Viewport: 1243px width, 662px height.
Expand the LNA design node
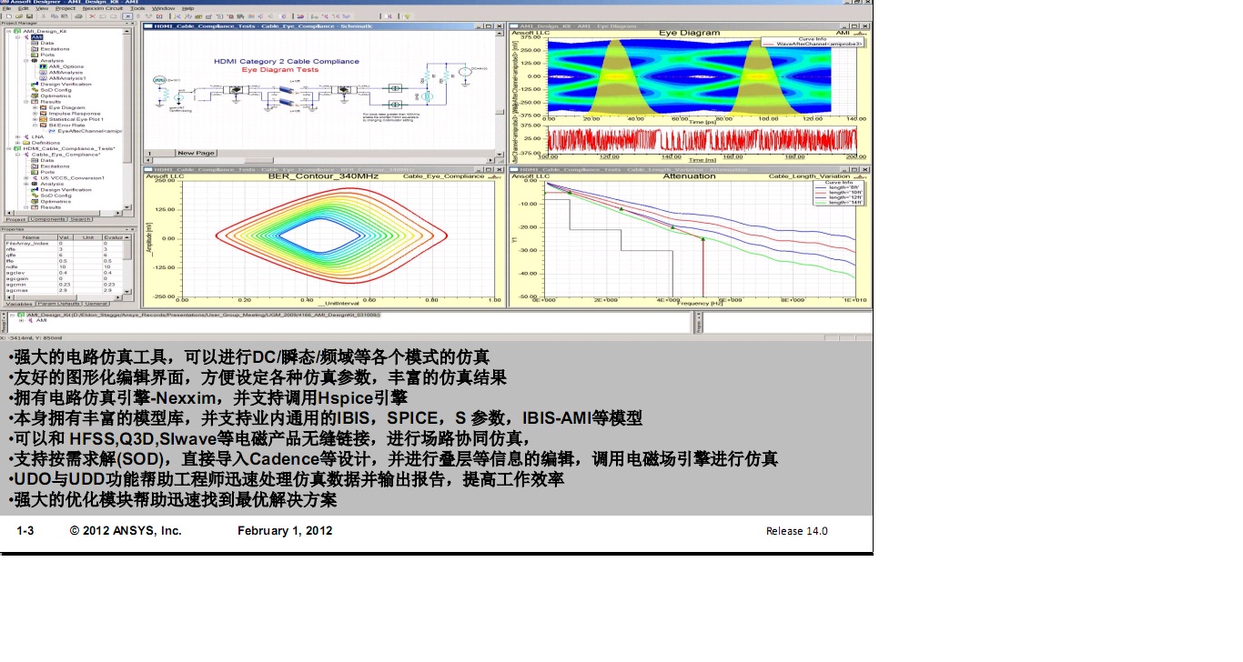click(x=17, y=137)
